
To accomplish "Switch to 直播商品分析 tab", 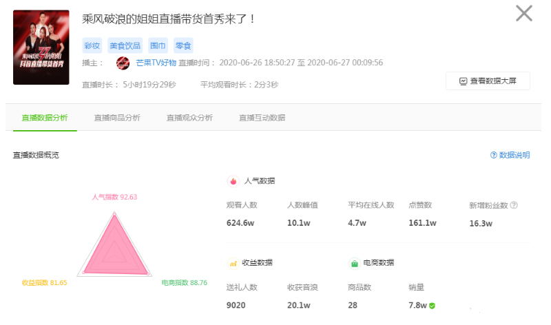I will click(x=117, y=118).
